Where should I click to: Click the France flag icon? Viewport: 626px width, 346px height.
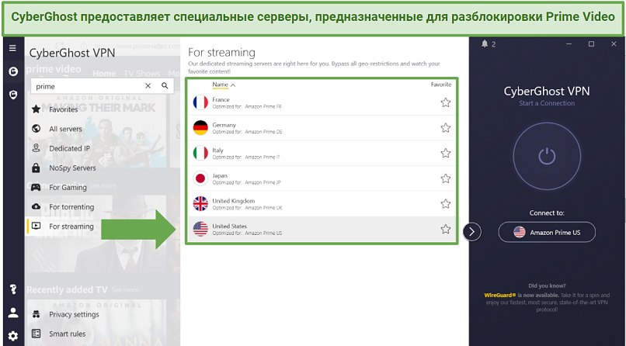(x=200, y=102)
